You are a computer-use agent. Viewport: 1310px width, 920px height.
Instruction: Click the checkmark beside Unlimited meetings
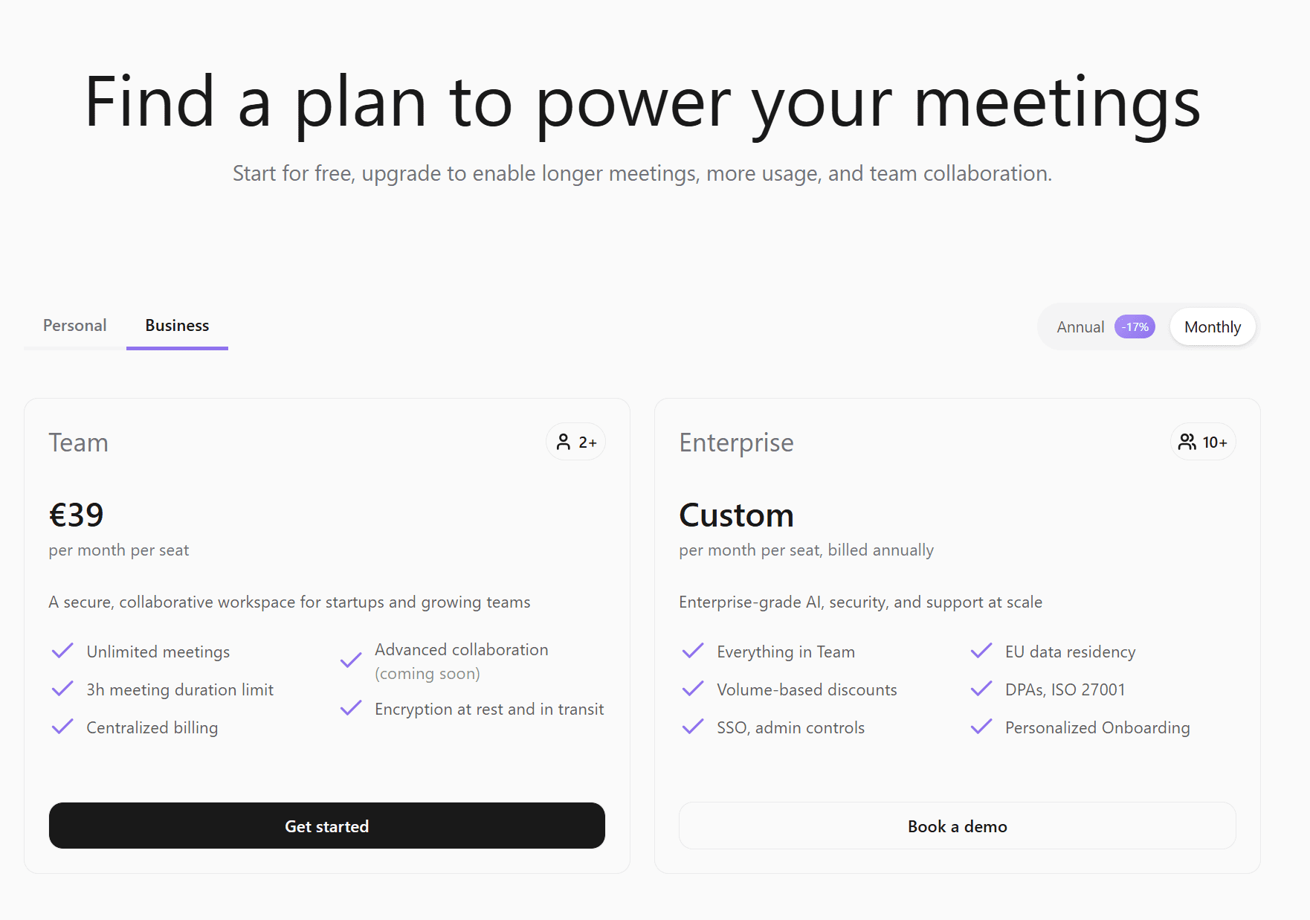[62, 652]
